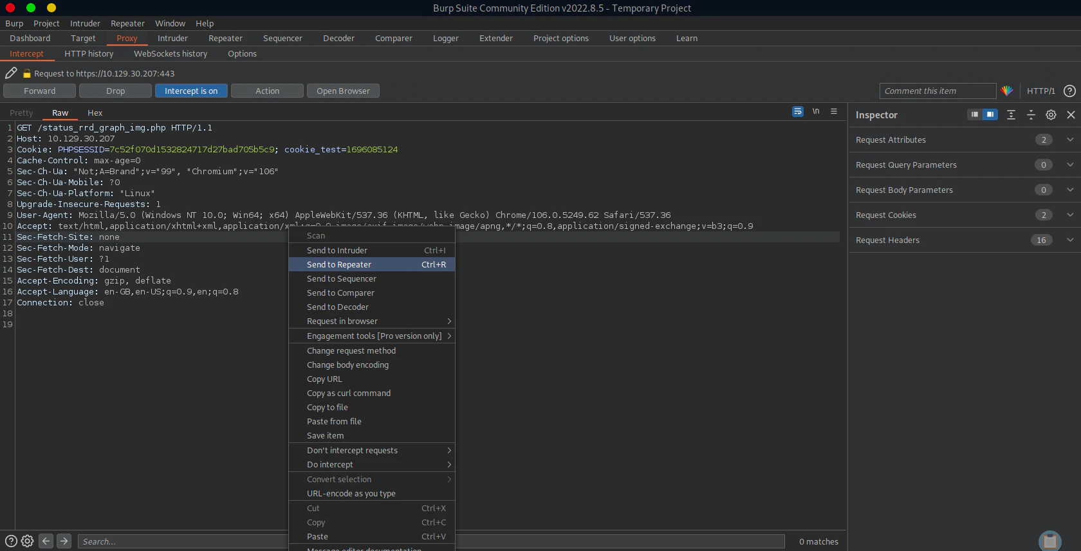The height and width of the screenshot is (551, 1081).
Task: Click the Inspector expand all sections icon
Action: tap(1011, 115)
